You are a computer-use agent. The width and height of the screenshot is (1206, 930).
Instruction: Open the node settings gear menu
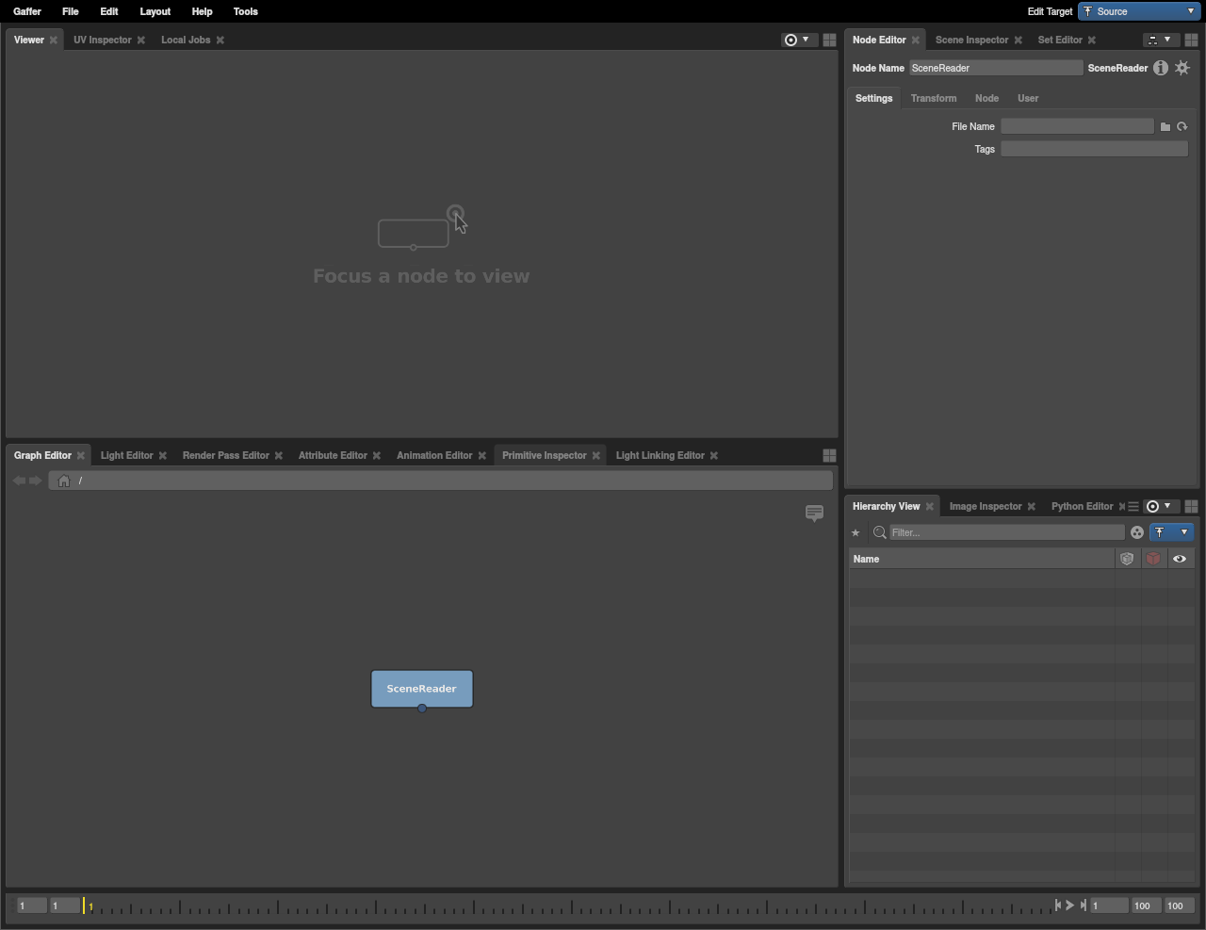coord(1182,68)
